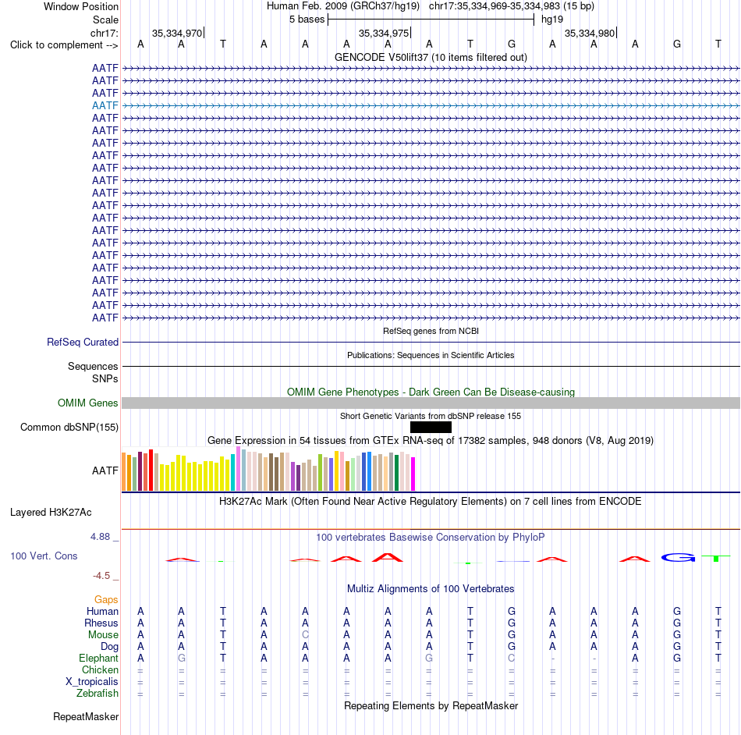Open 'Short Genetic Variants from dbSNP release 155'
Viewport: 741px width, 735px height.
431,416
